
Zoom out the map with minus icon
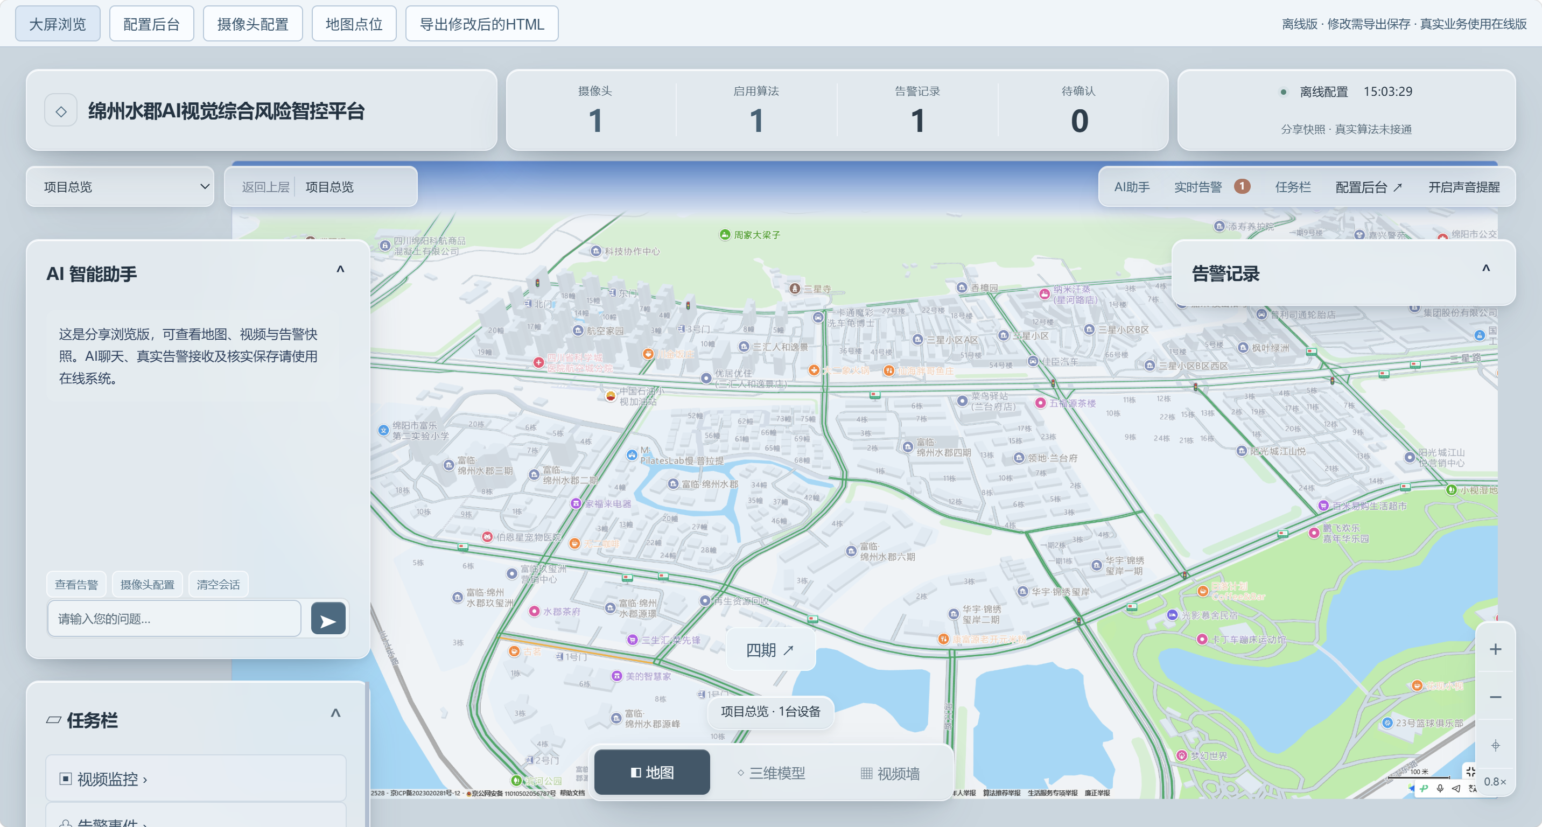pos(1495,697)
